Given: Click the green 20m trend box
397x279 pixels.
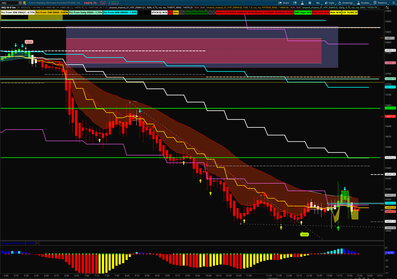Looking at the screenshot, I should pos(188,12).
